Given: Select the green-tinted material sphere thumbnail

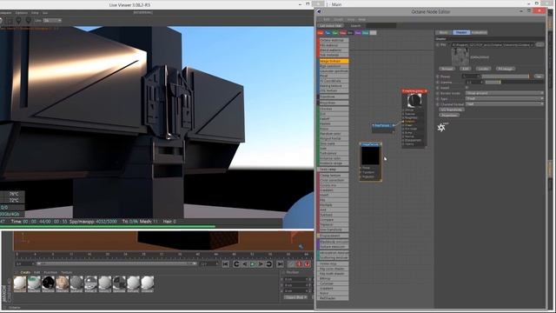Looking at the screenshot, I should 34,283.
